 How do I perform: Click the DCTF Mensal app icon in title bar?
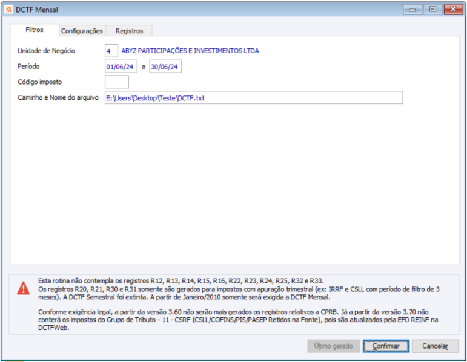[8, 10]
